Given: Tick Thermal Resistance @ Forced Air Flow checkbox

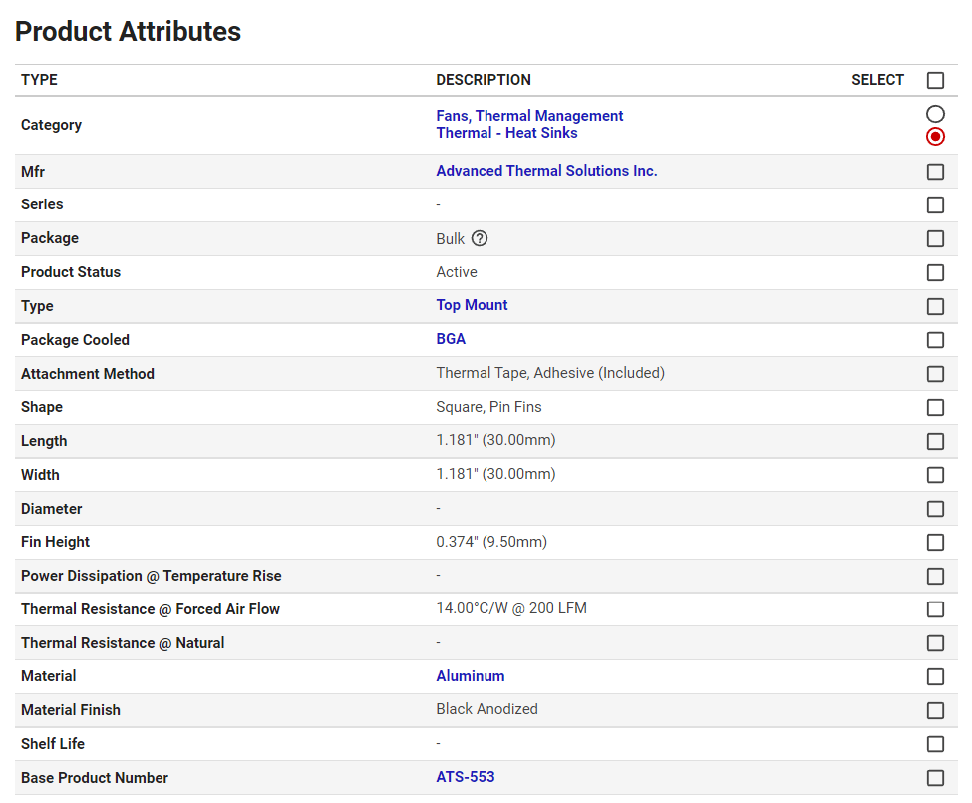Looking at the screenshot, I should coord(935,609).
